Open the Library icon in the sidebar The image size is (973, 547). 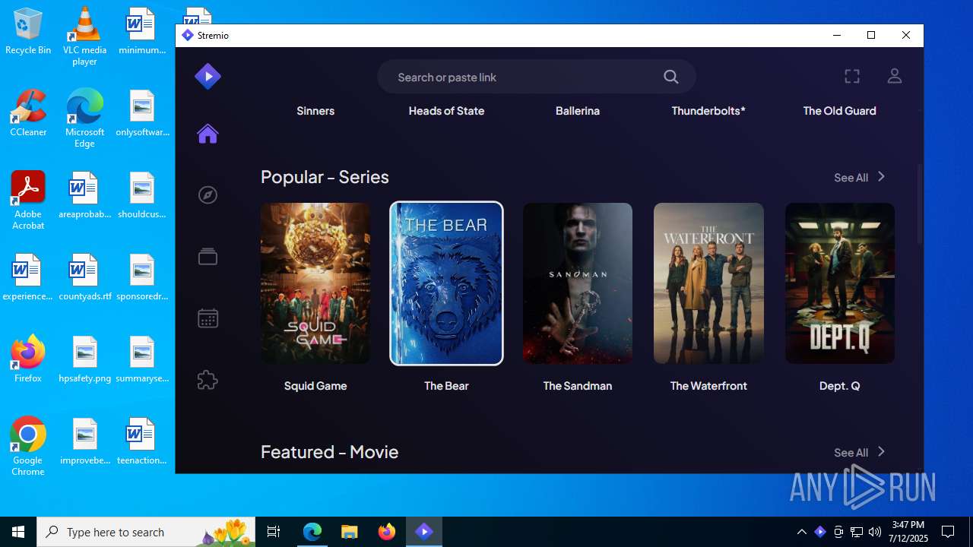coord(208,257)
